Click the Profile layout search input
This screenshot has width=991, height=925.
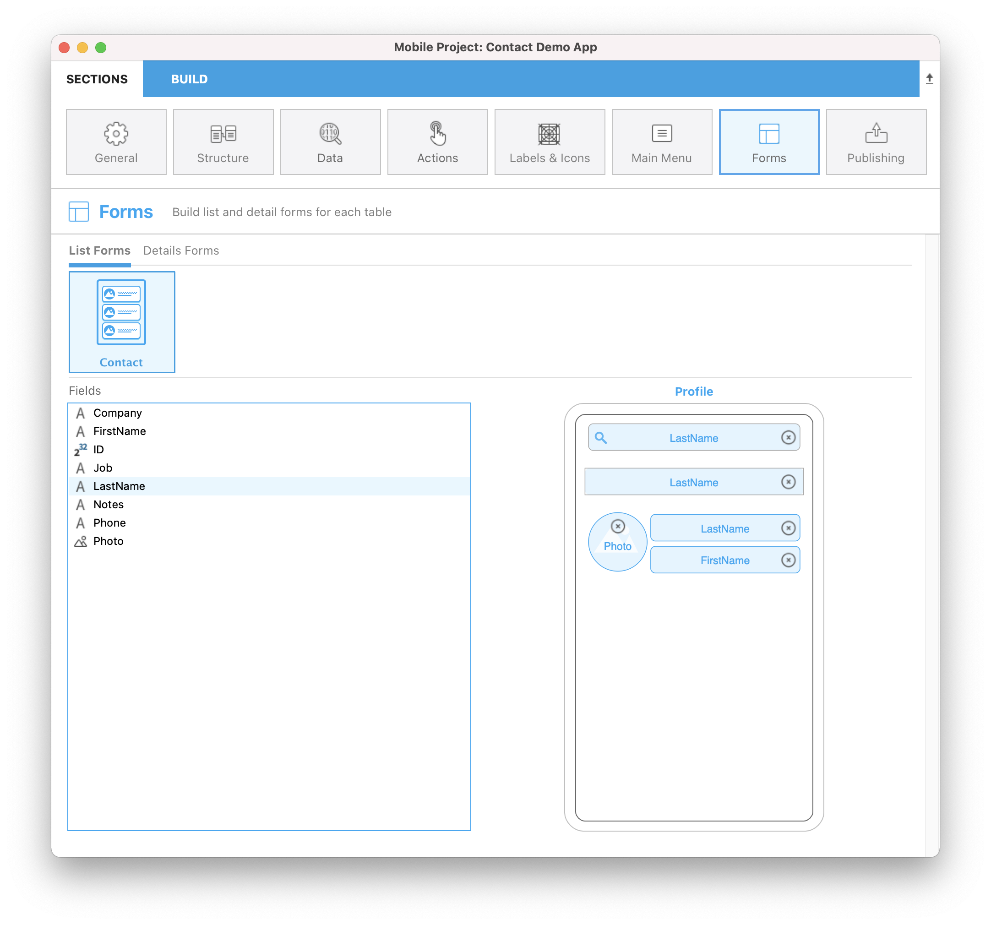pyautogui.click(x=694, y=437)
